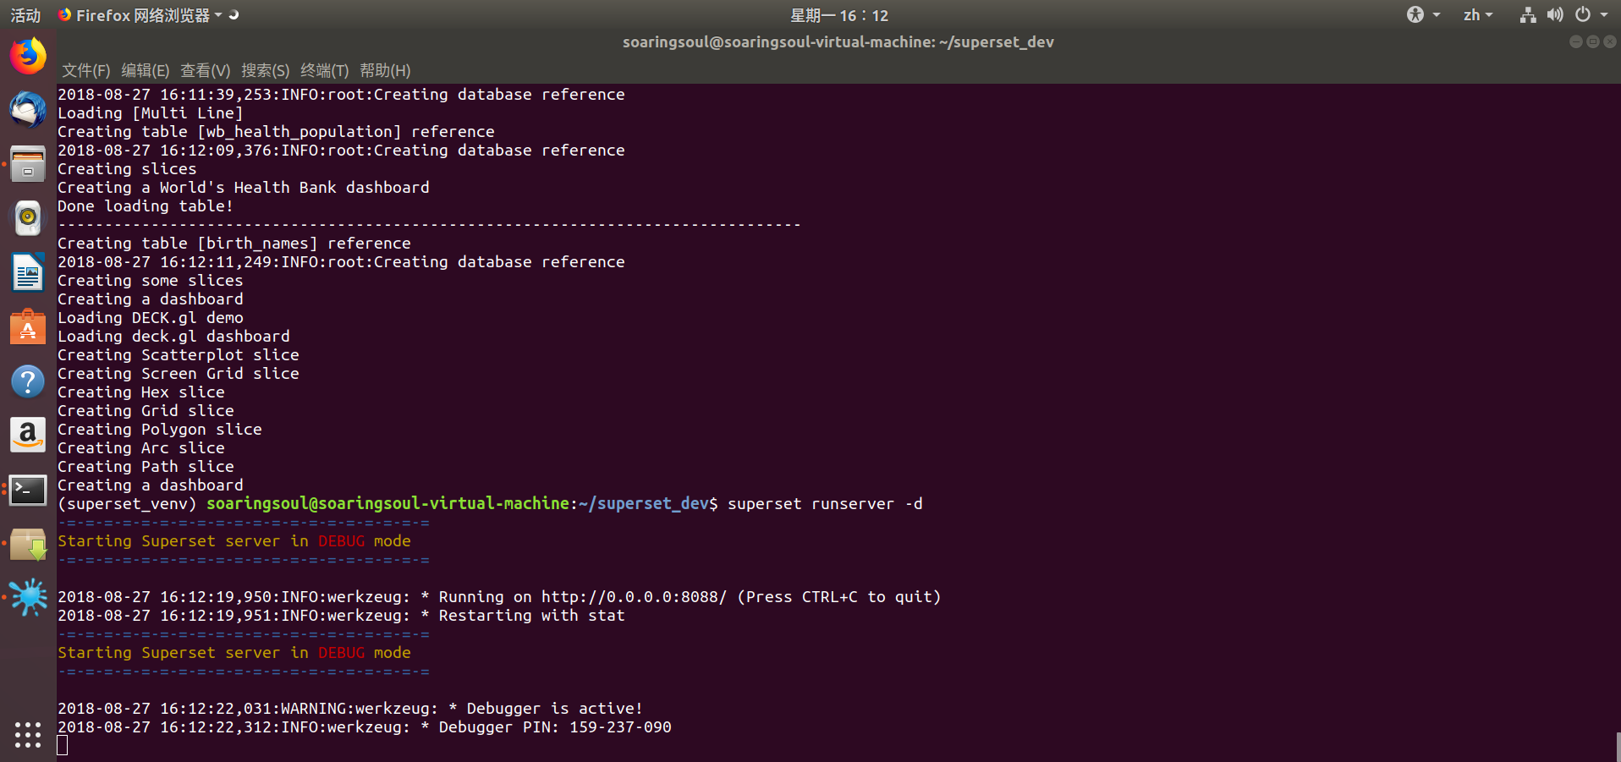Image resolution: width=1621 pixels, height=762 pixels.
Task: Click the terminal cursor block at bottom
Action: coord(62,745)
